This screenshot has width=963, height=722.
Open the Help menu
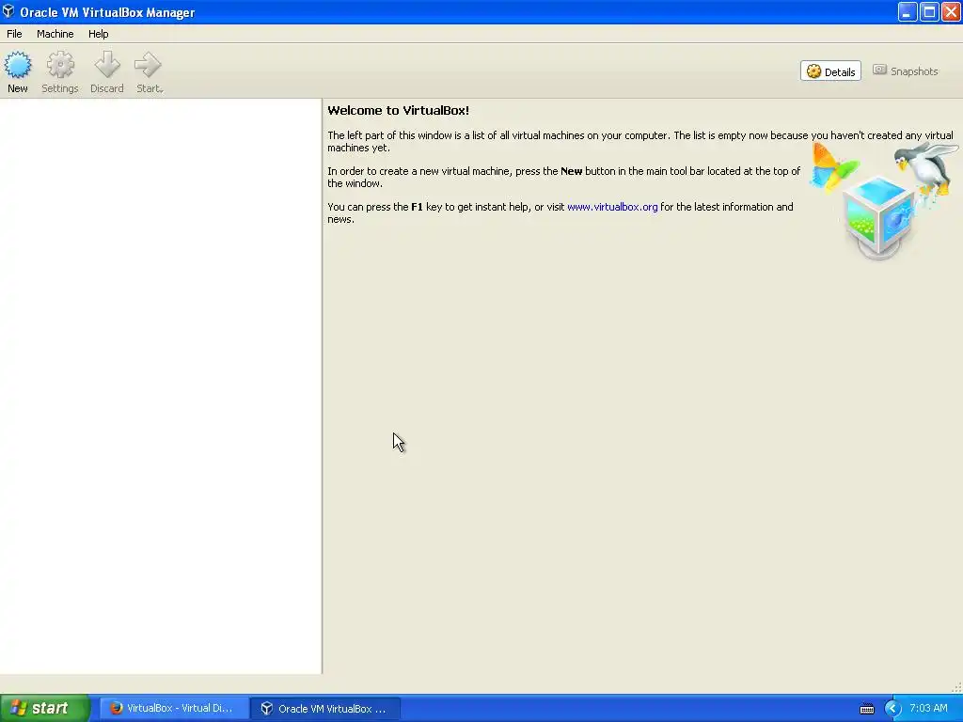click(98, 34)
